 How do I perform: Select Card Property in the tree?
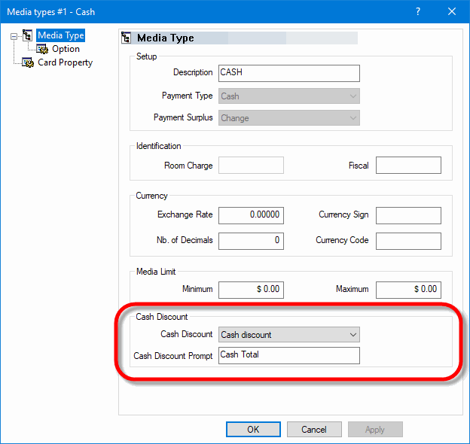click(x=65, y=62)
